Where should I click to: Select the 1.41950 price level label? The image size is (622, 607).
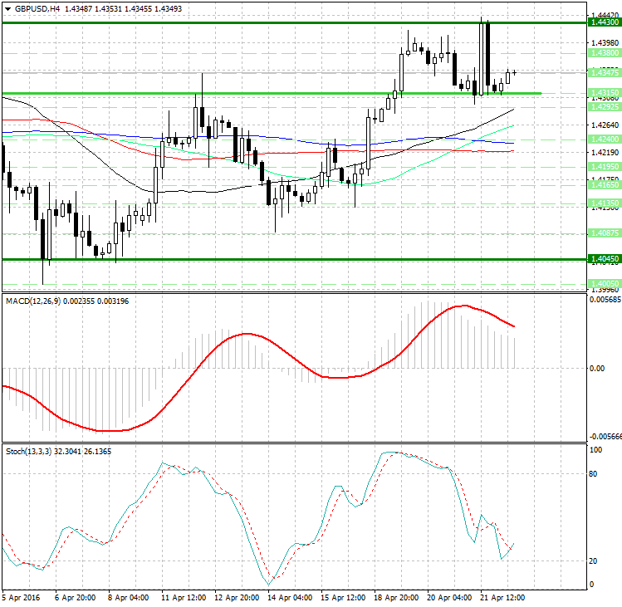click(x=603, y=167)
